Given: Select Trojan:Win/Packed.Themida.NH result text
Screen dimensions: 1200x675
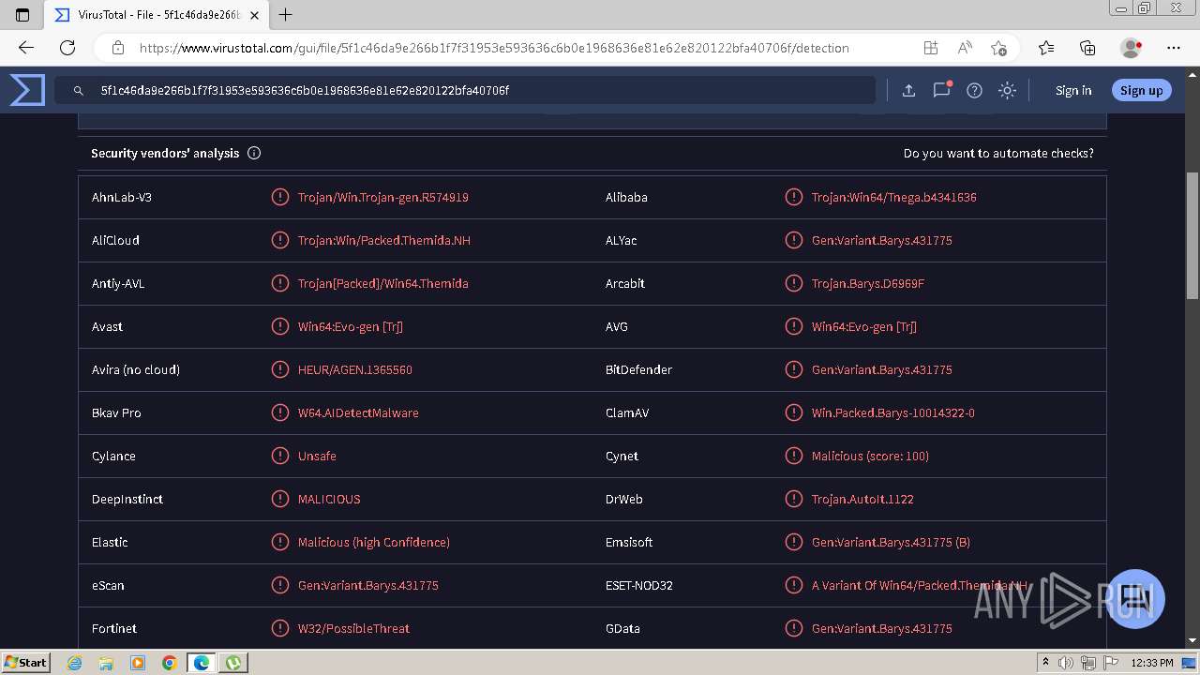Looking at the screenshot, I should pyautogui.click(x=384, y=240).
